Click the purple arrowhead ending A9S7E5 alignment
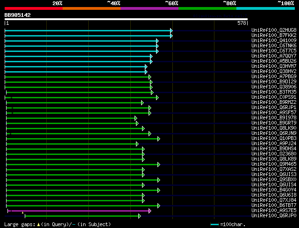The width and height of the screenshot is (299, 228). click(150, 211)
